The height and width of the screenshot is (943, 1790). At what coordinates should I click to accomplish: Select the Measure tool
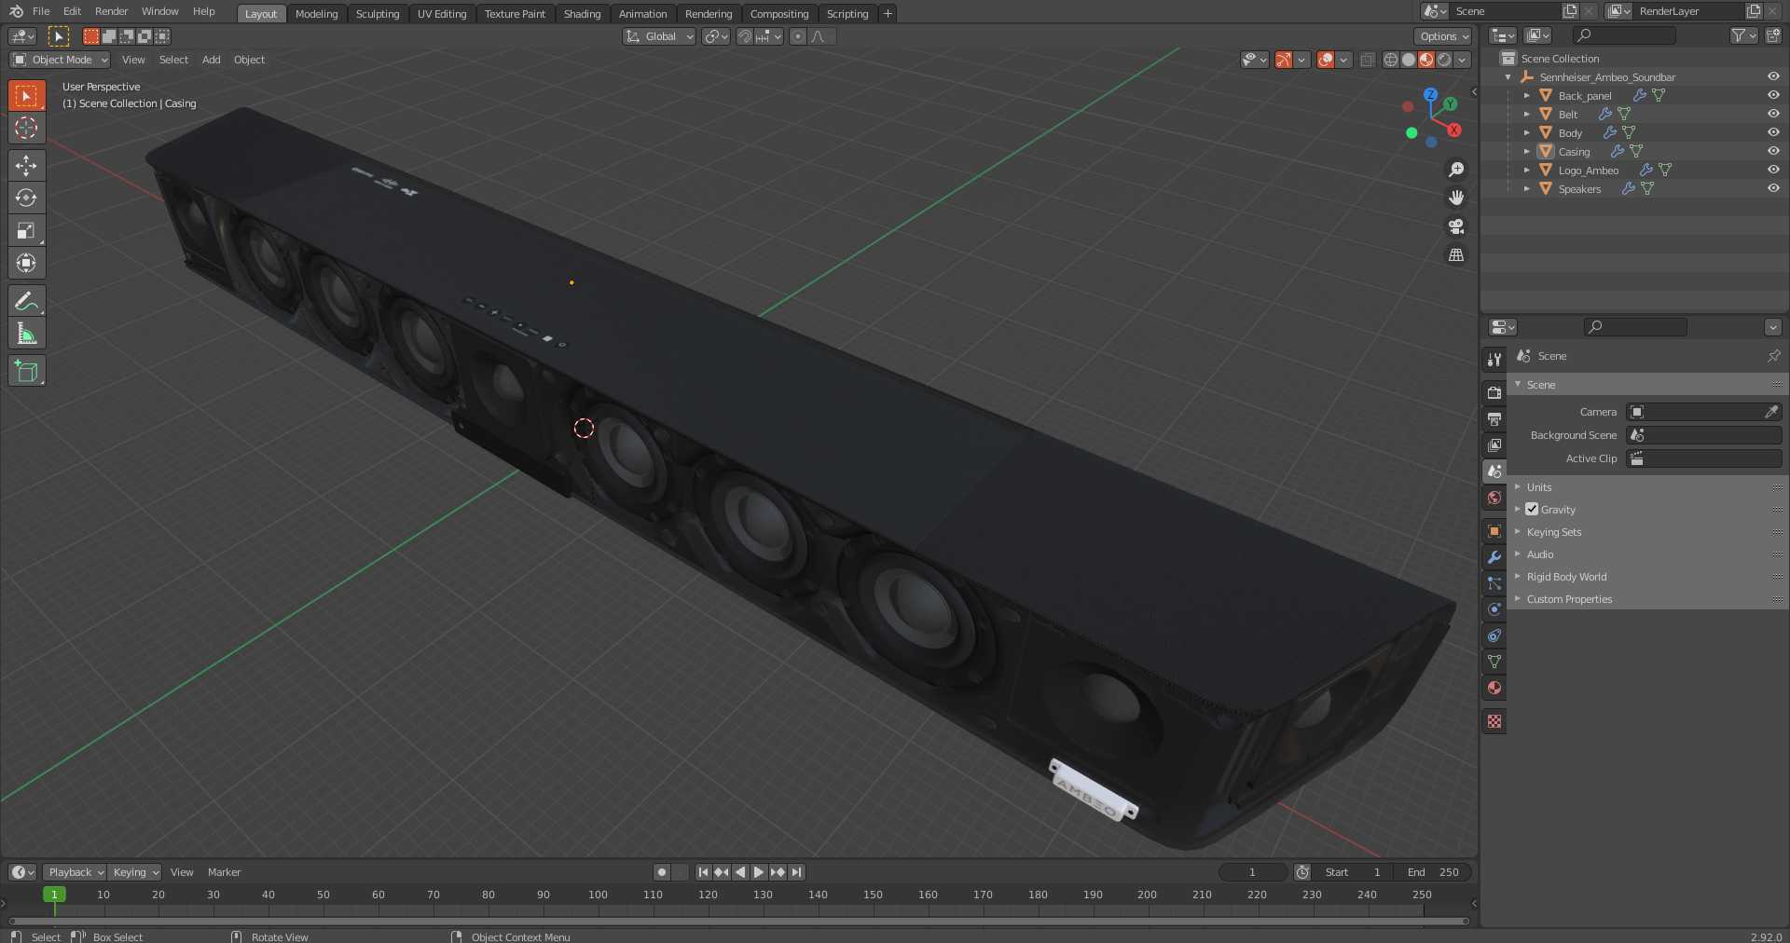coord(26,333)
